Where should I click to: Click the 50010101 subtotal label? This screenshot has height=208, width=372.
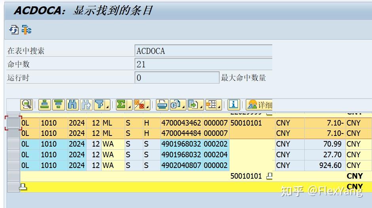click(246, 176)
